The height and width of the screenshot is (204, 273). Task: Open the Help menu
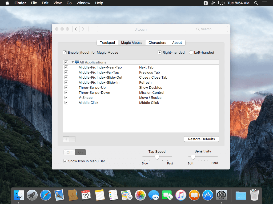pos(99,3)
